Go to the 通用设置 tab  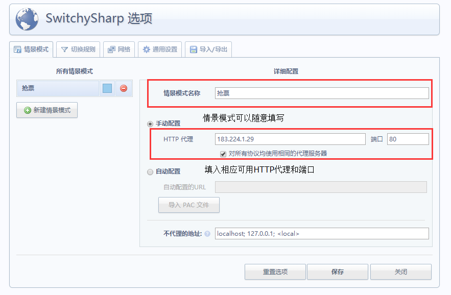(x=160, y=50)
